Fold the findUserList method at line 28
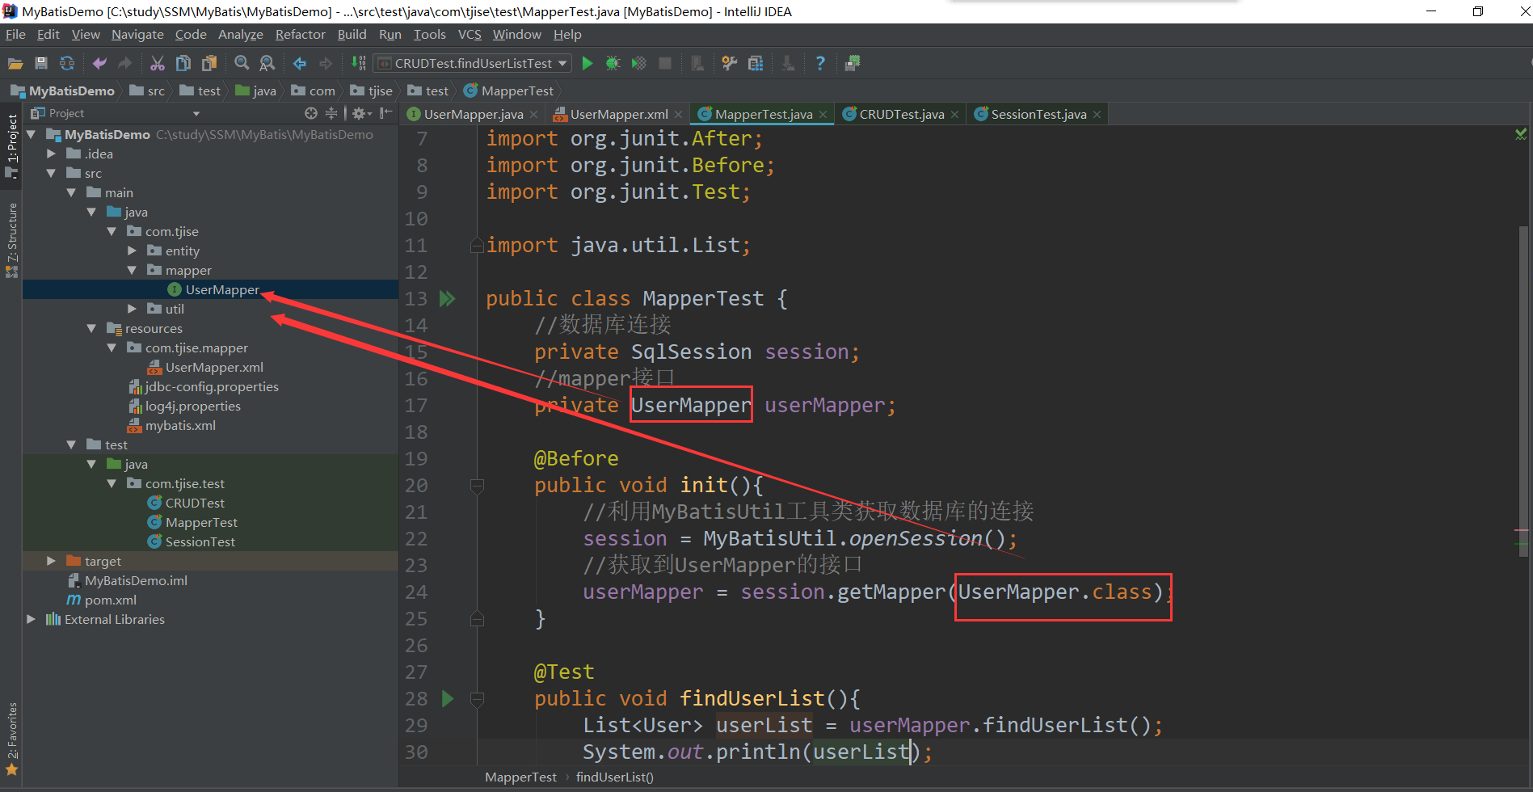1533x792 pixels. [477, 699]
